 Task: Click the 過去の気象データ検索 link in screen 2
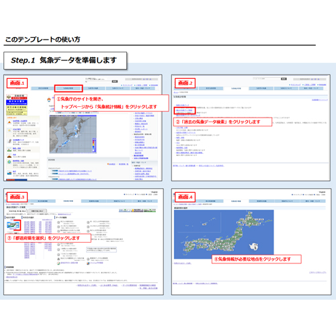pos(184,110)
